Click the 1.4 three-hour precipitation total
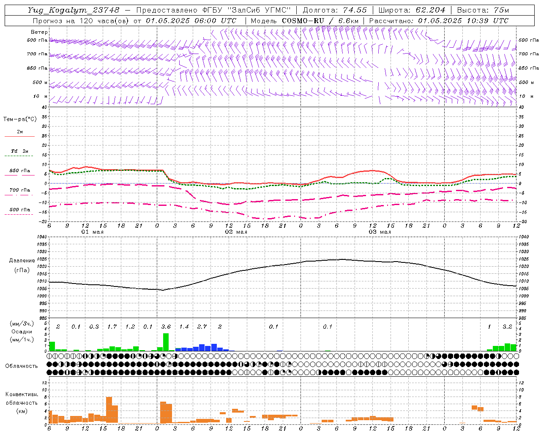The image size is (541, 432). coord(184,327)
